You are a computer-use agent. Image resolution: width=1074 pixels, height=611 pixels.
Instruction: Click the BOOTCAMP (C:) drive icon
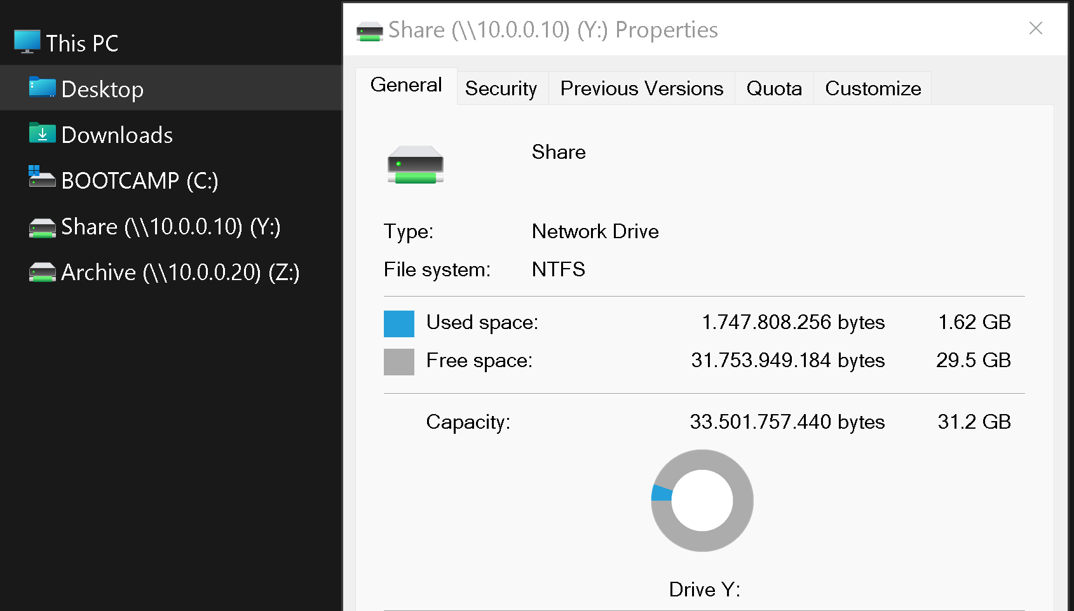point(43,177)
